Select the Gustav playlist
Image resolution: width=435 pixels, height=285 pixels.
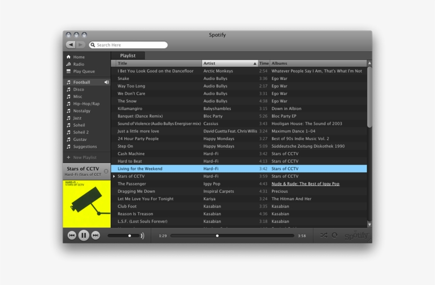pyautogui.click(x=86, y=139)
